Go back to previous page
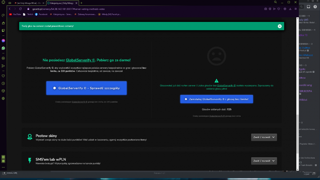The width and height of the screenshot is (320, 180). [x=10, y=9]
